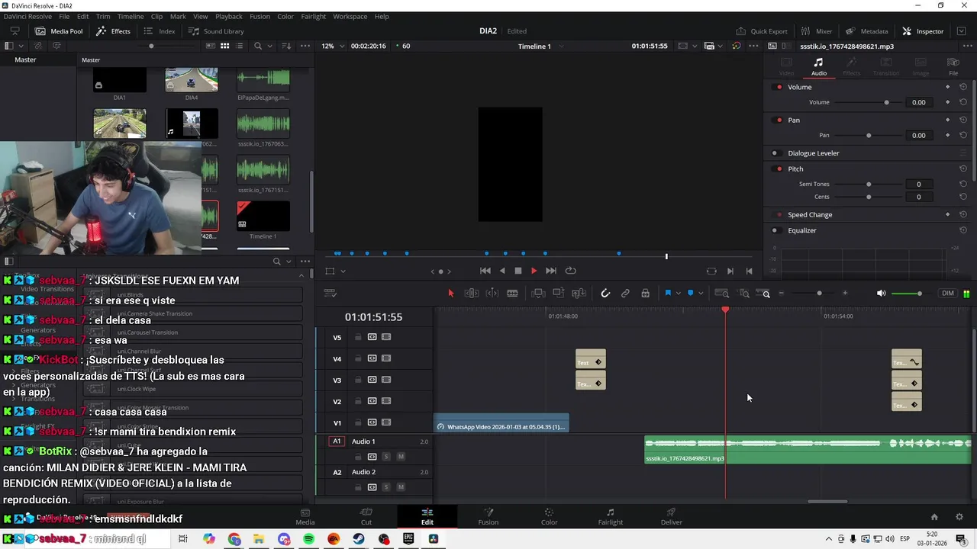Add a blue marker on timeline
The height and width of the screenshot is (549, 977).
(x=691, y=294)
